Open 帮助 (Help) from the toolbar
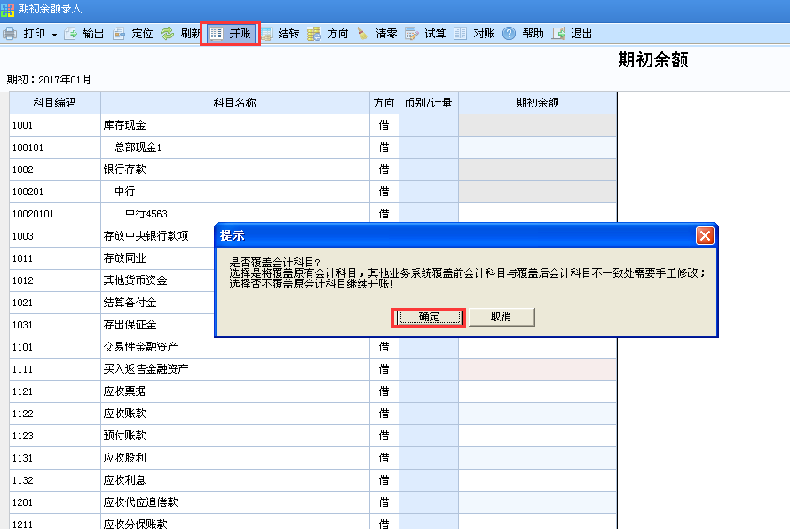 (510, 34)
